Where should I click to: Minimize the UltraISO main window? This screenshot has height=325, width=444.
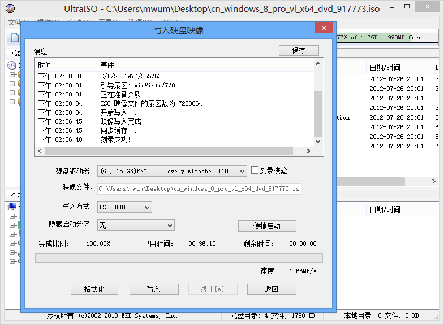click(392, 8)
